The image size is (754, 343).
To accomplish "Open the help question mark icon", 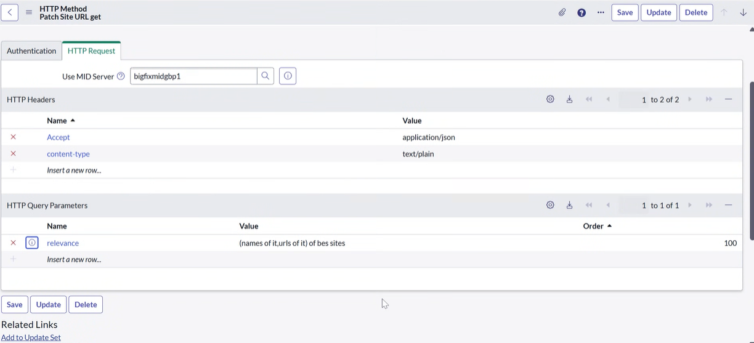I will coord(582,12).
